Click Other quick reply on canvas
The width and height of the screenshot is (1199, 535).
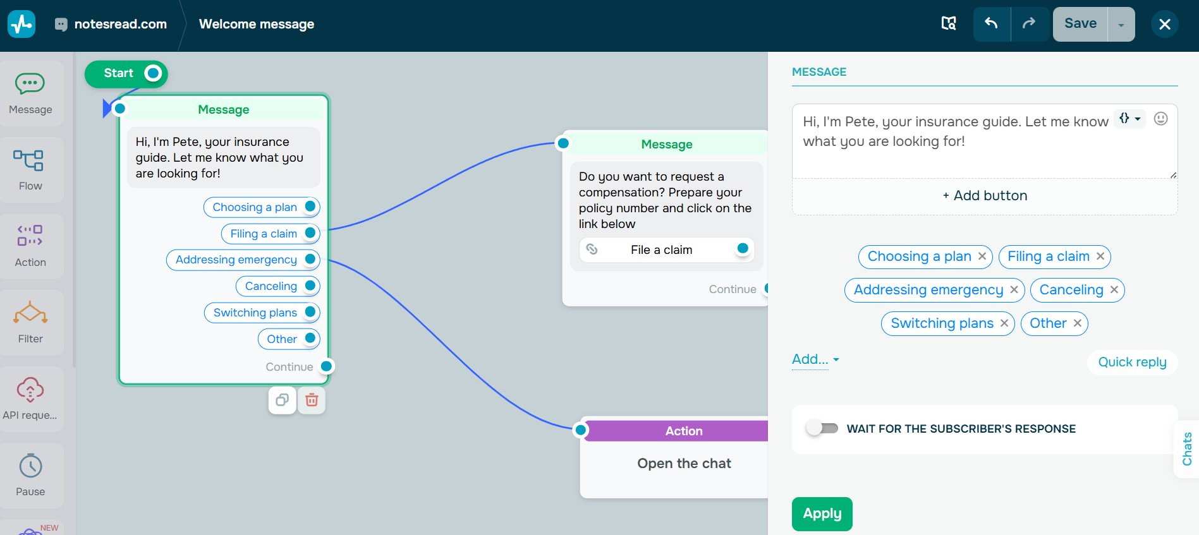click(x=289, y=339)
